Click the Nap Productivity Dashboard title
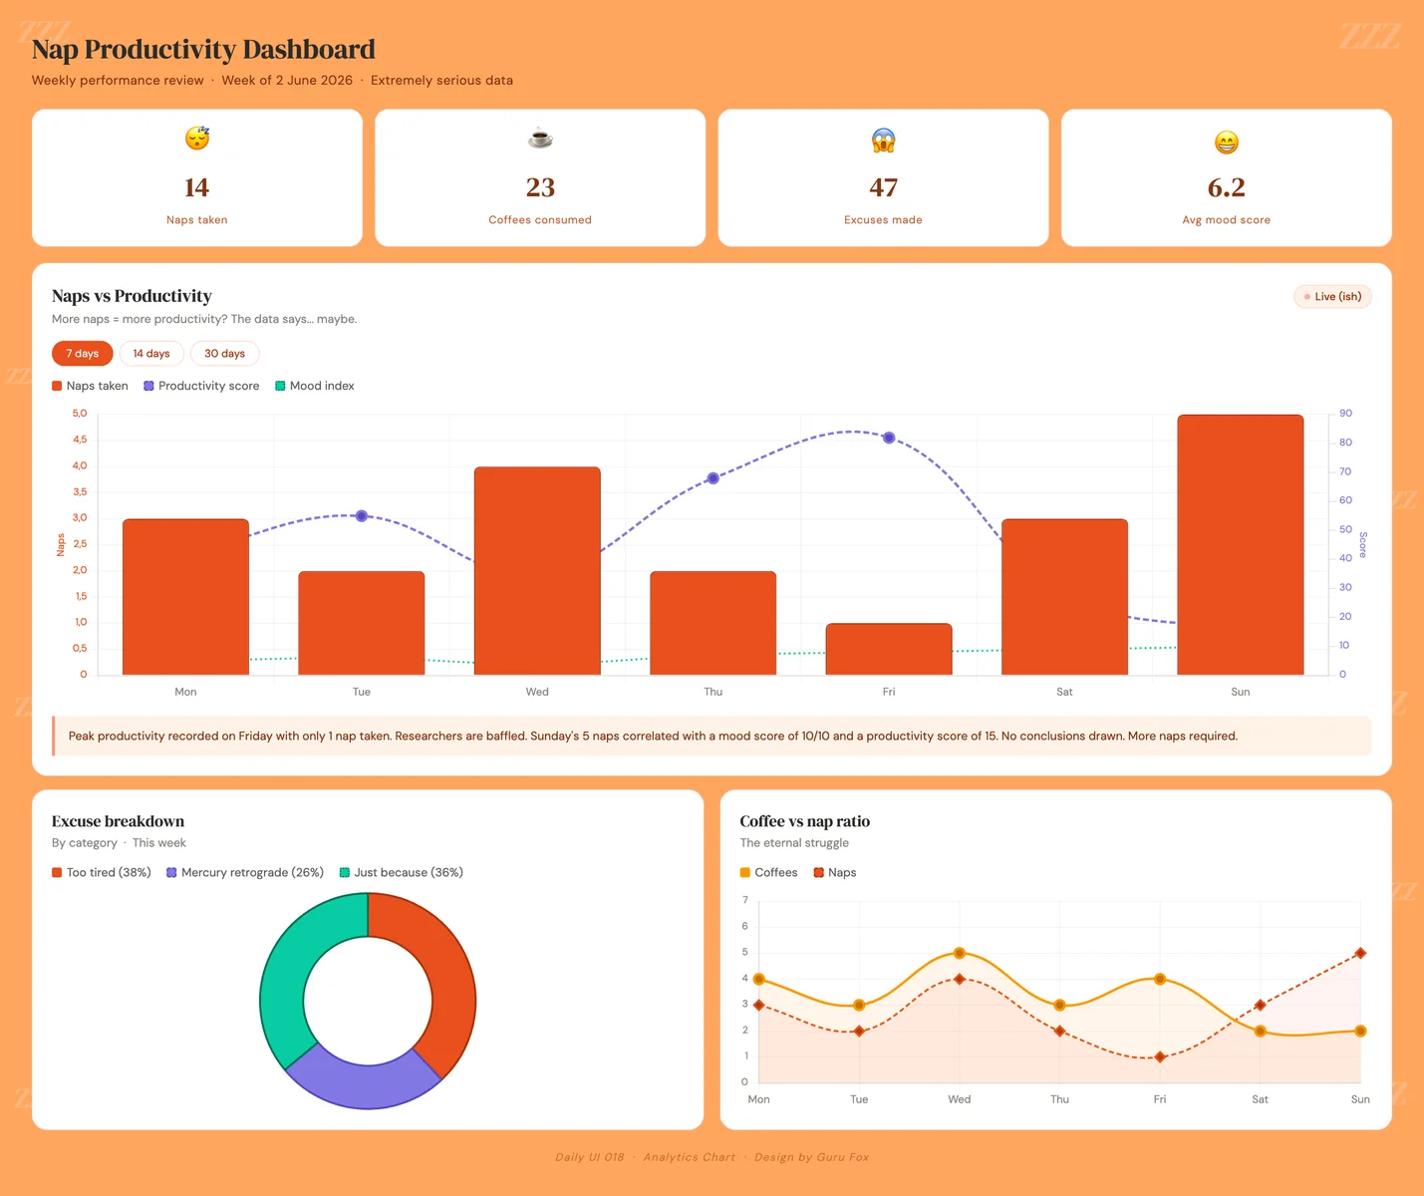Viewport: 1424px width, 1196px height. click(x=203, y=49)
